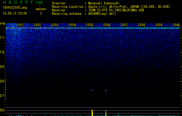
Task: Click the Receiver field label
Action: tap(59, 10)
